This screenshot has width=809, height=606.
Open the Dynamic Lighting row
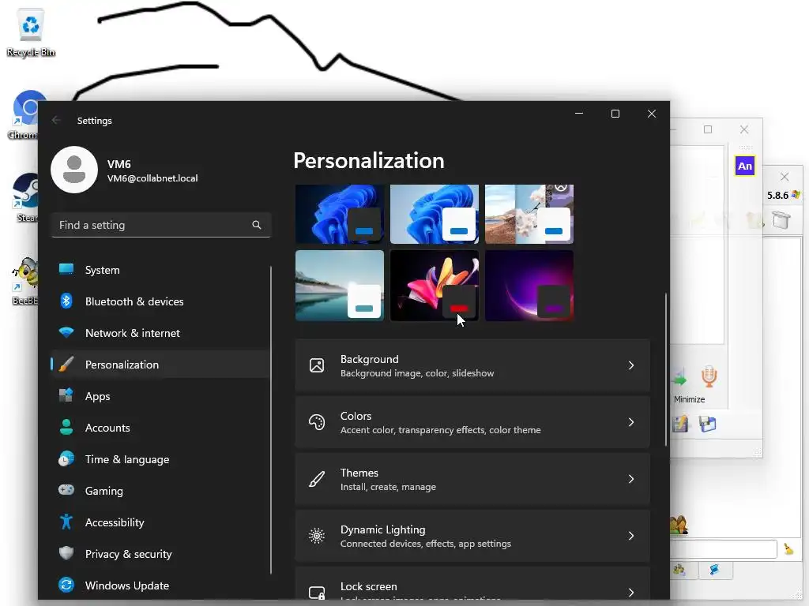(472, 536)
